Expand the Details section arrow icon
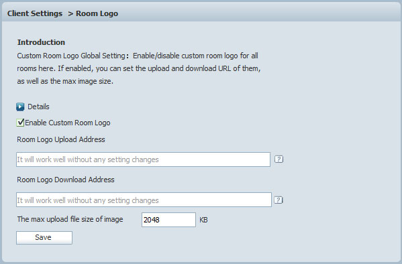Screen dimensions: 402x264 20,107
